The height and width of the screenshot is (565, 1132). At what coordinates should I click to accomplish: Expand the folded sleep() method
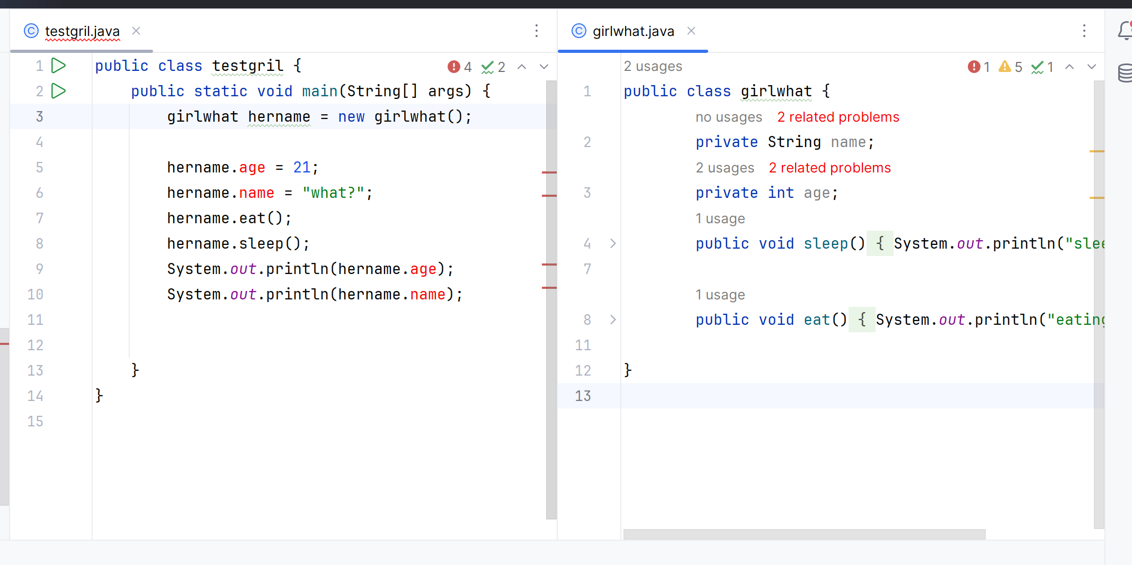click(x=613, y=243)
